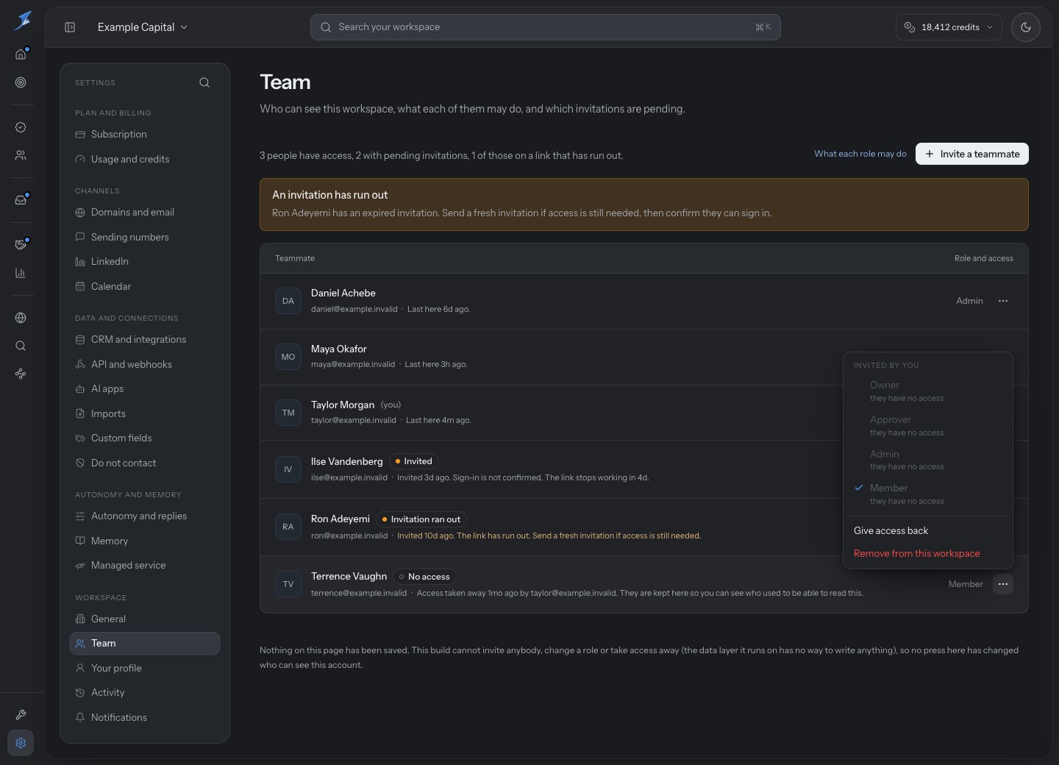
Task: Go to Domains and email settings
Action: 145,213
